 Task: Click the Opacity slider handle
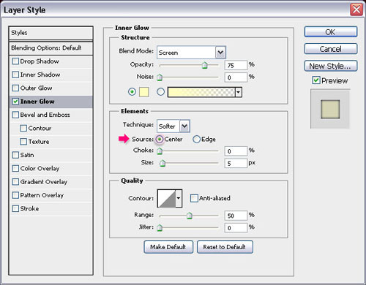point(204,65)
